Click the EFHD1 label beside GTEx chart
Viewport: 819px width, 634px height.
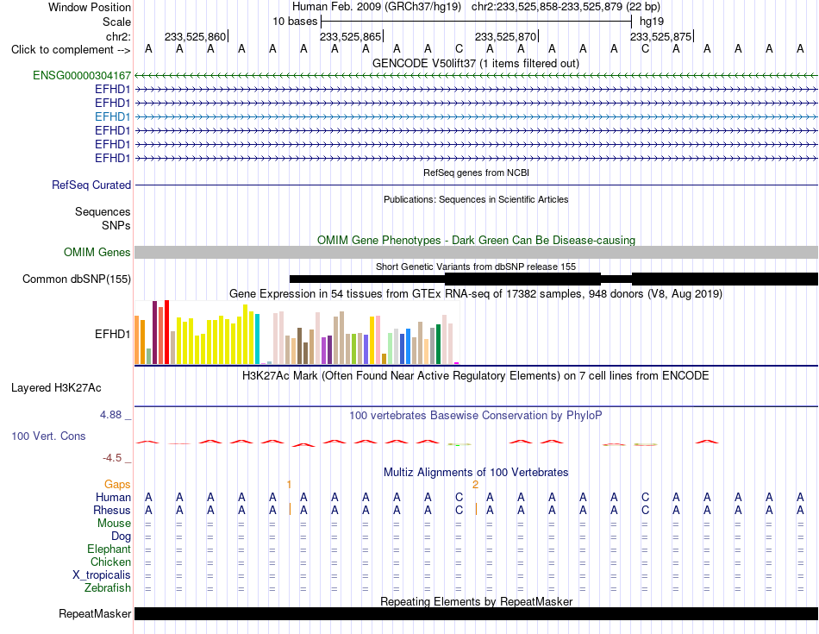[x=112, y=334]
